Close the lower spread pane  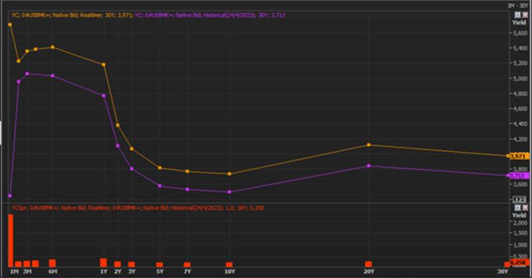tap(524, 208)
